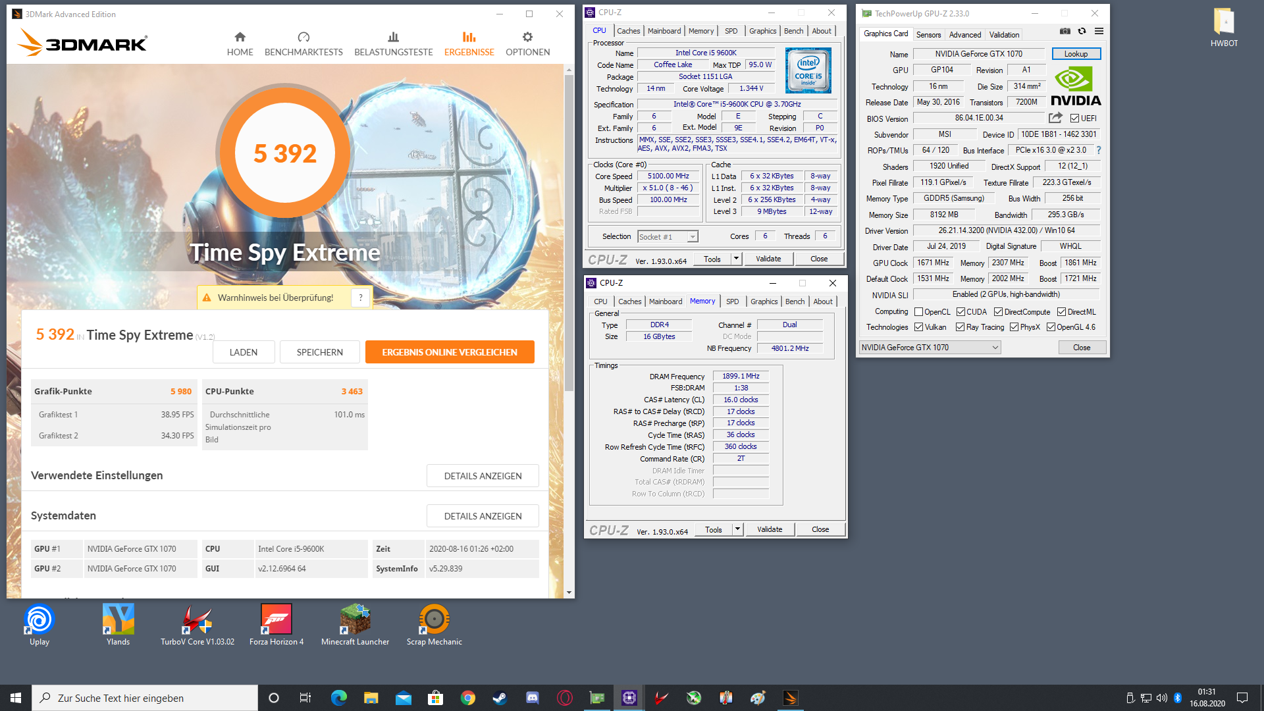Open OPTIONEN gear in 3DMark
Image resolution: width=1264 pixels, height=711 pixels.
click(x=527, y=44)
